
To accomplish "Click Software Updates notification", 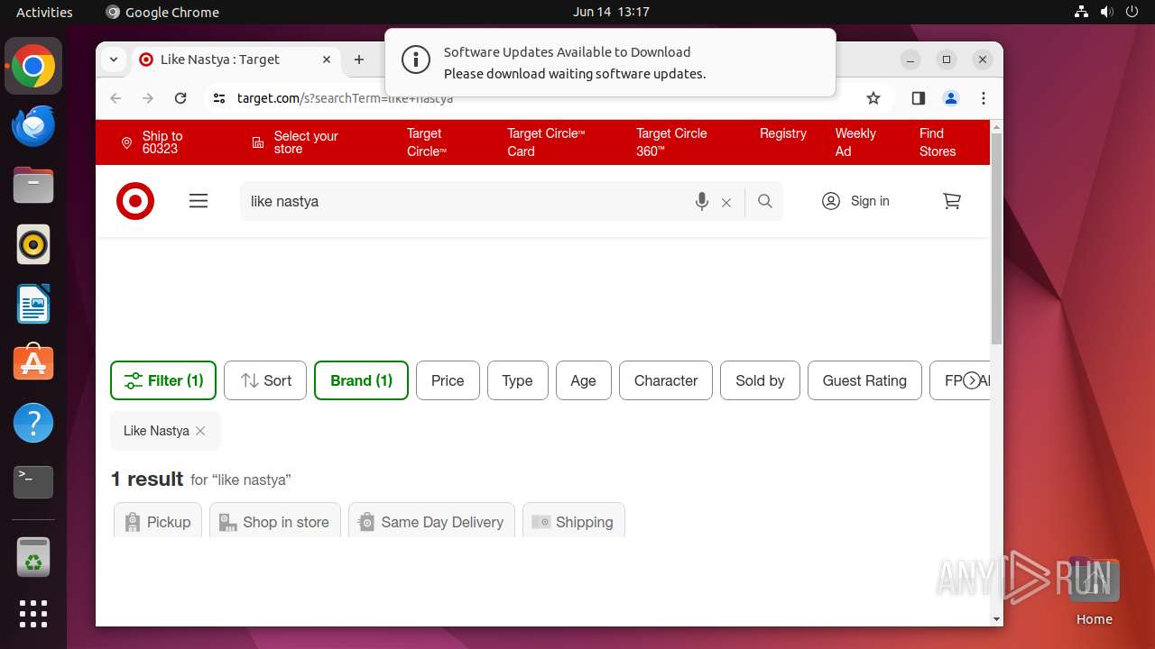I will pyautogui.click(x=610, y=62).
